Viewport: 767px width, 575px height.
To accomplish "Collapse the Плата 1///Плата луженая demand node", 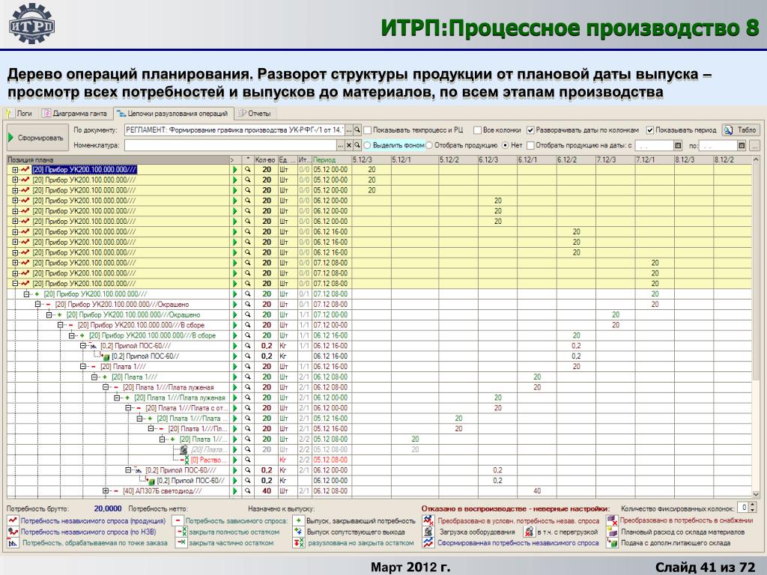I will 105,387.
